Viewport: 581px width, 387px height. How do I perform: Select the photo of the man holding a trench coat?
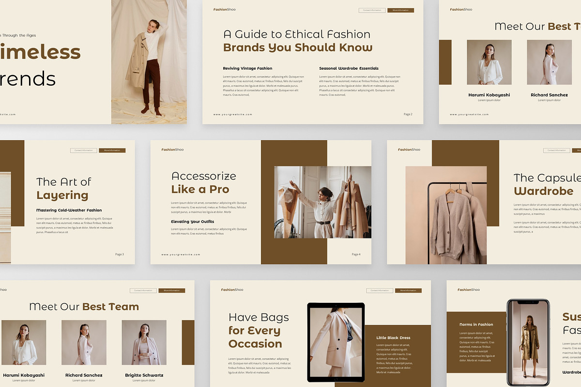(149, 62)
